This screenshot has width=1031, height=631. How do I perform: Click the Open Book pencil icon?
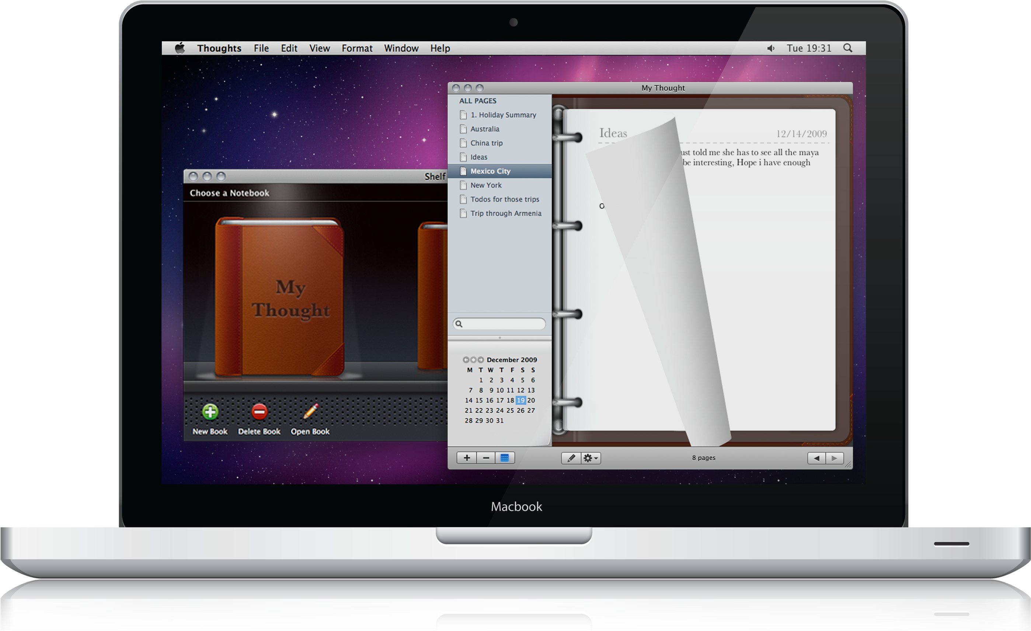click(310, 411)
